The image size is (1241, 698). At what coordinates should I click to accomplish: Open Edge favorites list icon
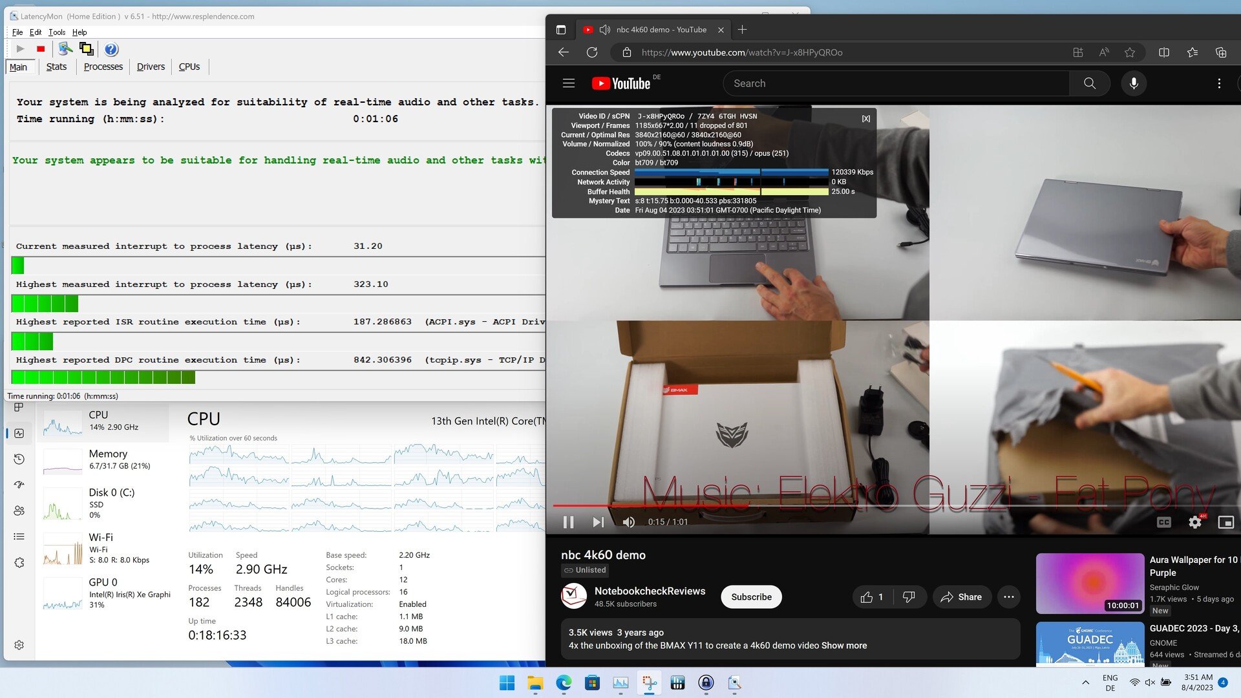(x=1193, y=52)
